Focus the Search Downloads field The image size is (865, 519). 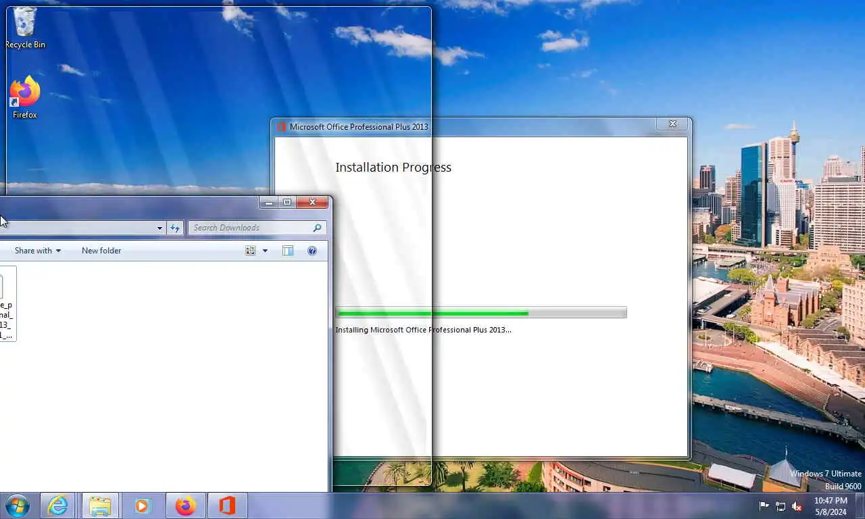point(257,228)
